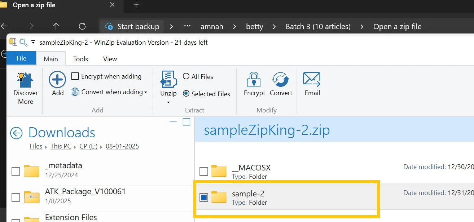Select the Selected Files radio button
This screenshot has width=474, height=222.
tap(186, 94)
